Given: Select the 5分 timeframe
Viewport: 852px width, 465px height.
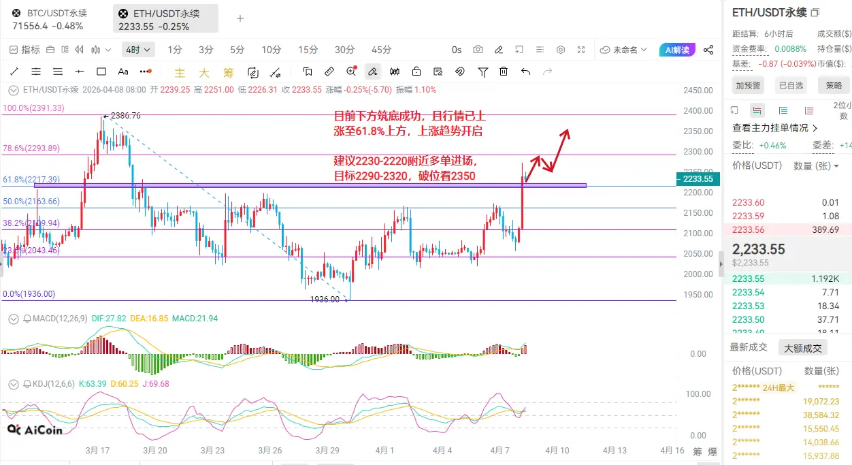Looking at the screenshot, I should coord(237,50).
